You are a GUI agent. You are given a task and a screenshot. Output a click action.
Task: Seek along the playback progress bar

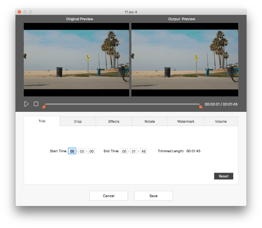[x=122, y=104]
